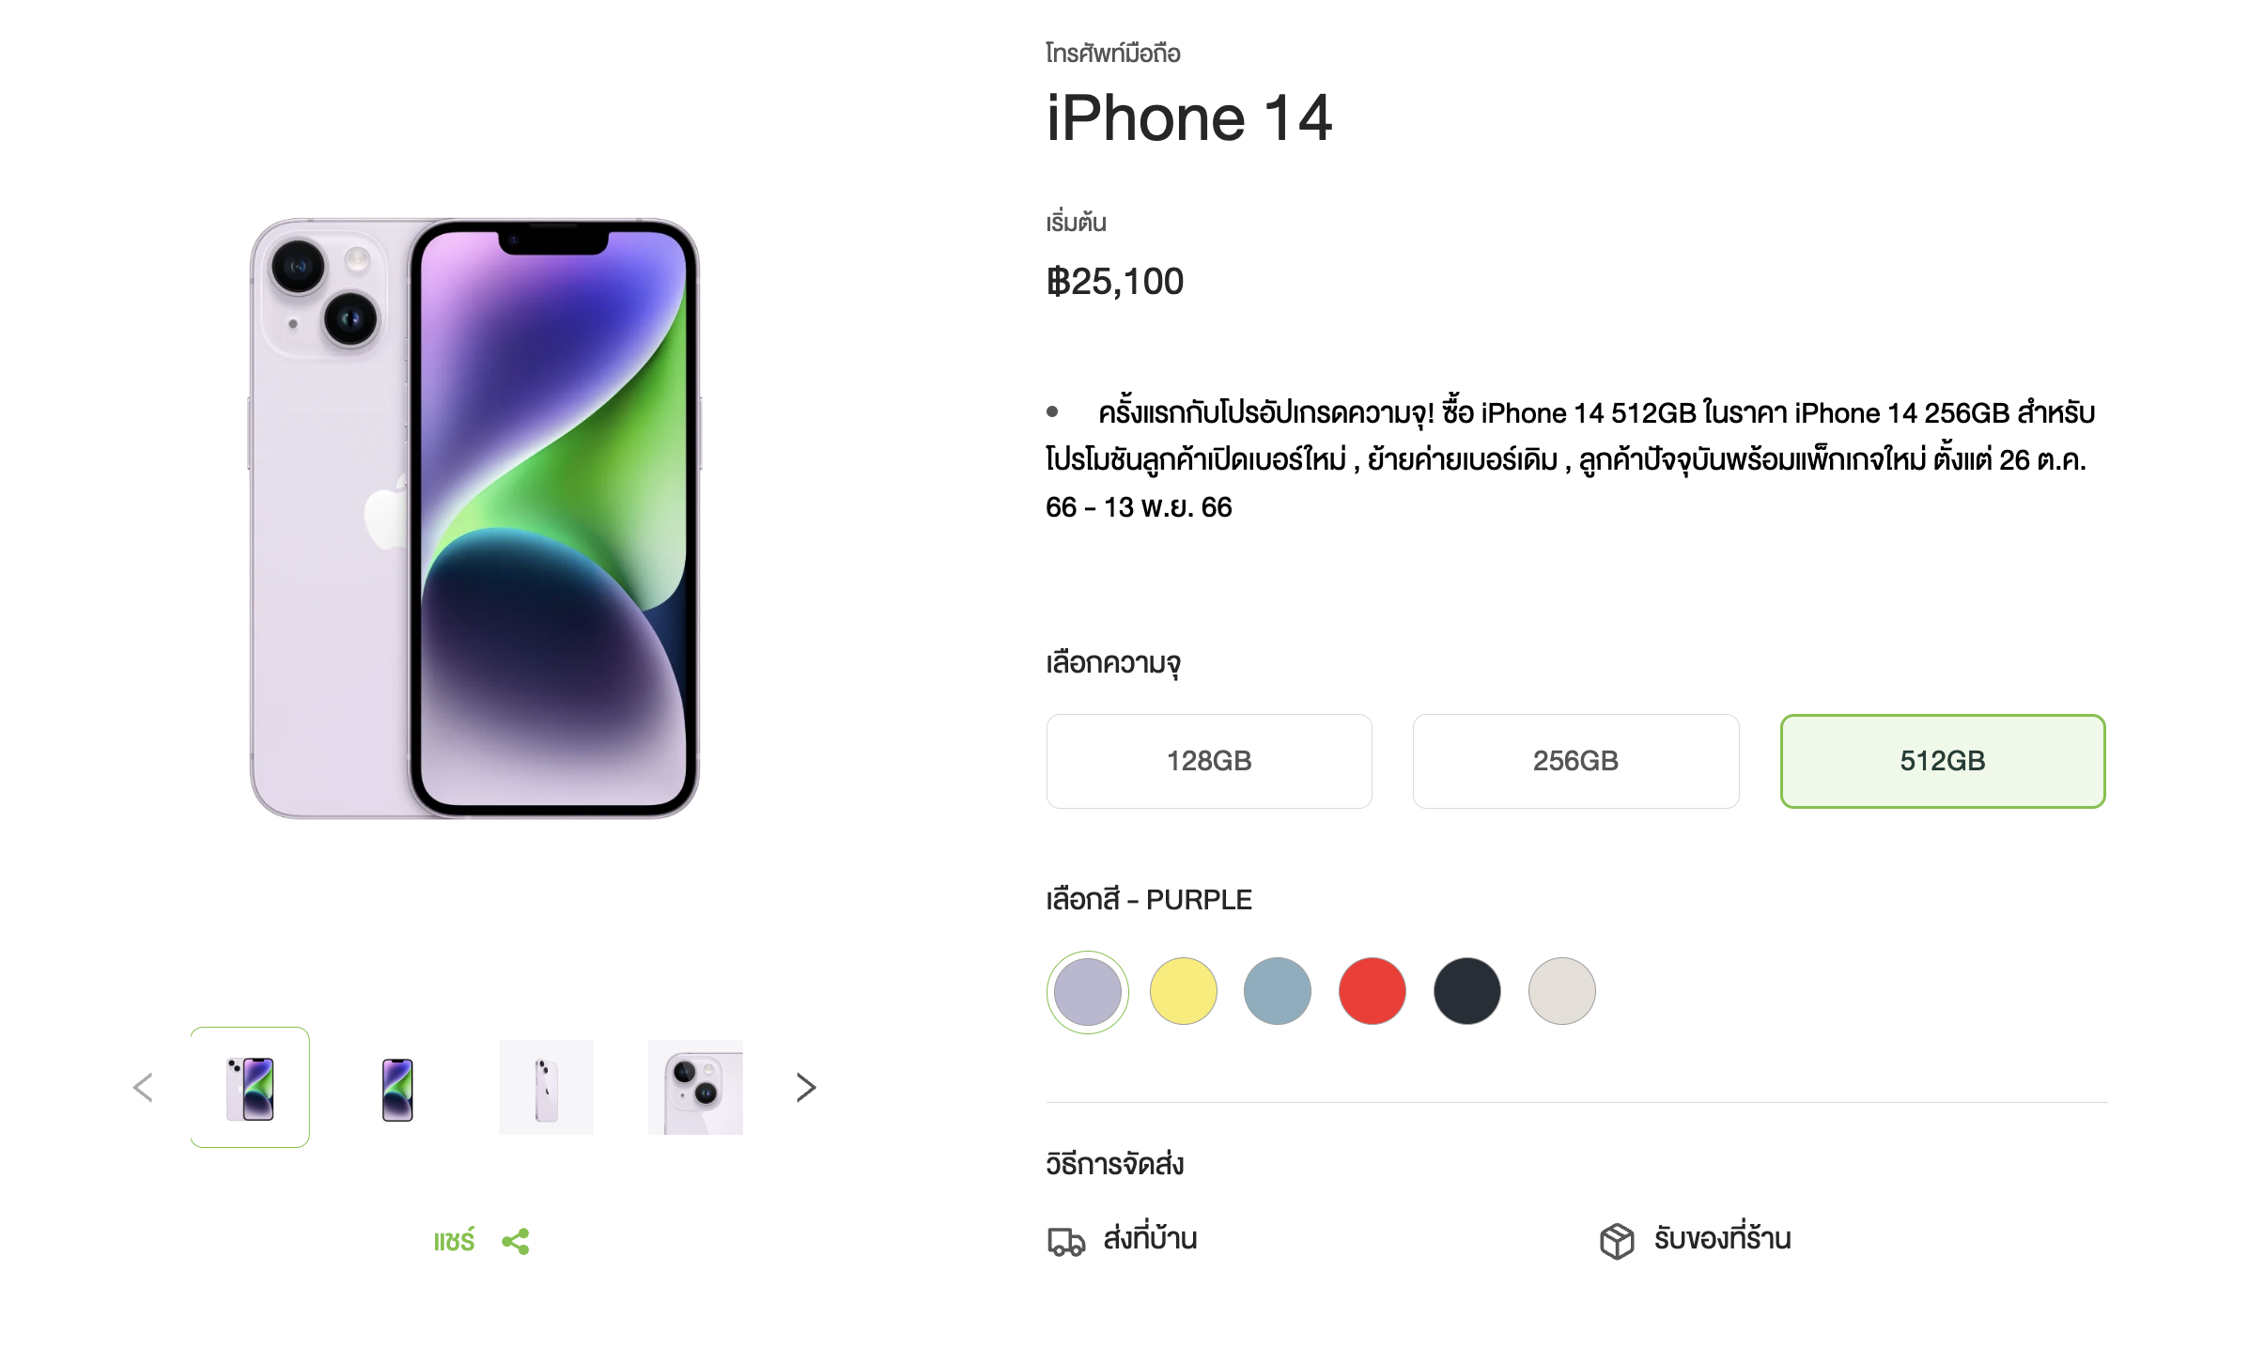This screenshot has height=1349, width=2249.
Task: Choose the starlight white color swatch
Action: point(1562,991)
